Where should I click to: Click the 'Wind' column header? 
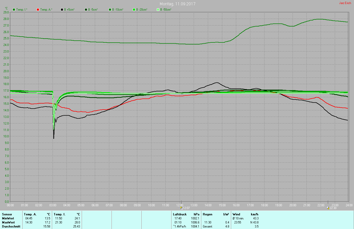(x=236, y=214)
